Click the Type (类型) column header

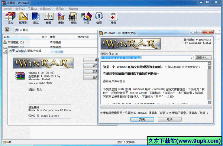point(53,37)
